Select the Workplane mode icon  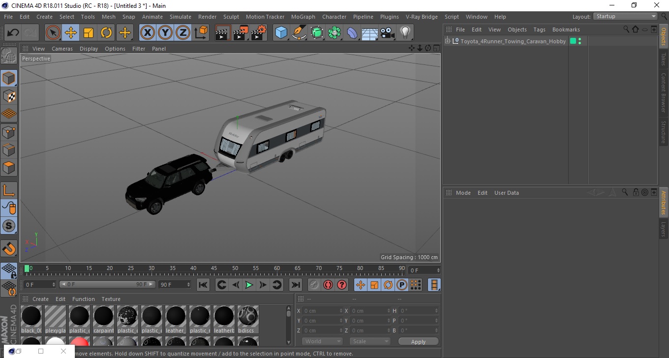9,114
